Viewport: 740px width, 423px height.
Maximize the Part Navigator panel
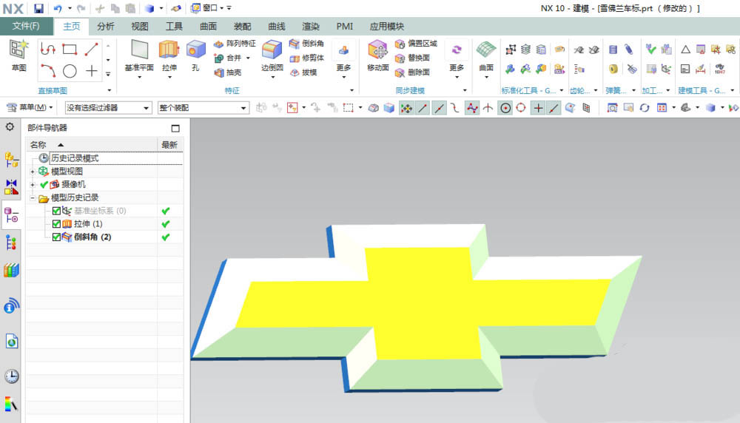coord(175,128)
